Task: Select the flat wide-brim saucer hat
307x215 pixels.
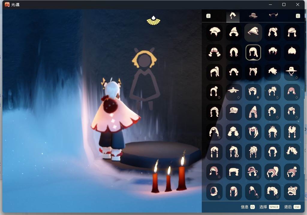Action: (234, 92)
